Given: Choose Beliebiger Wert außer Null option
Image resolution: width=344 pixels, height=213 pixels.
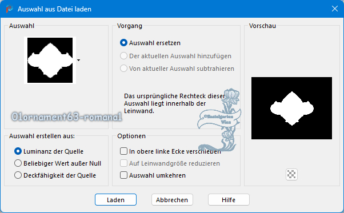Looking at the screenshot, I should (x=18, y=163).
